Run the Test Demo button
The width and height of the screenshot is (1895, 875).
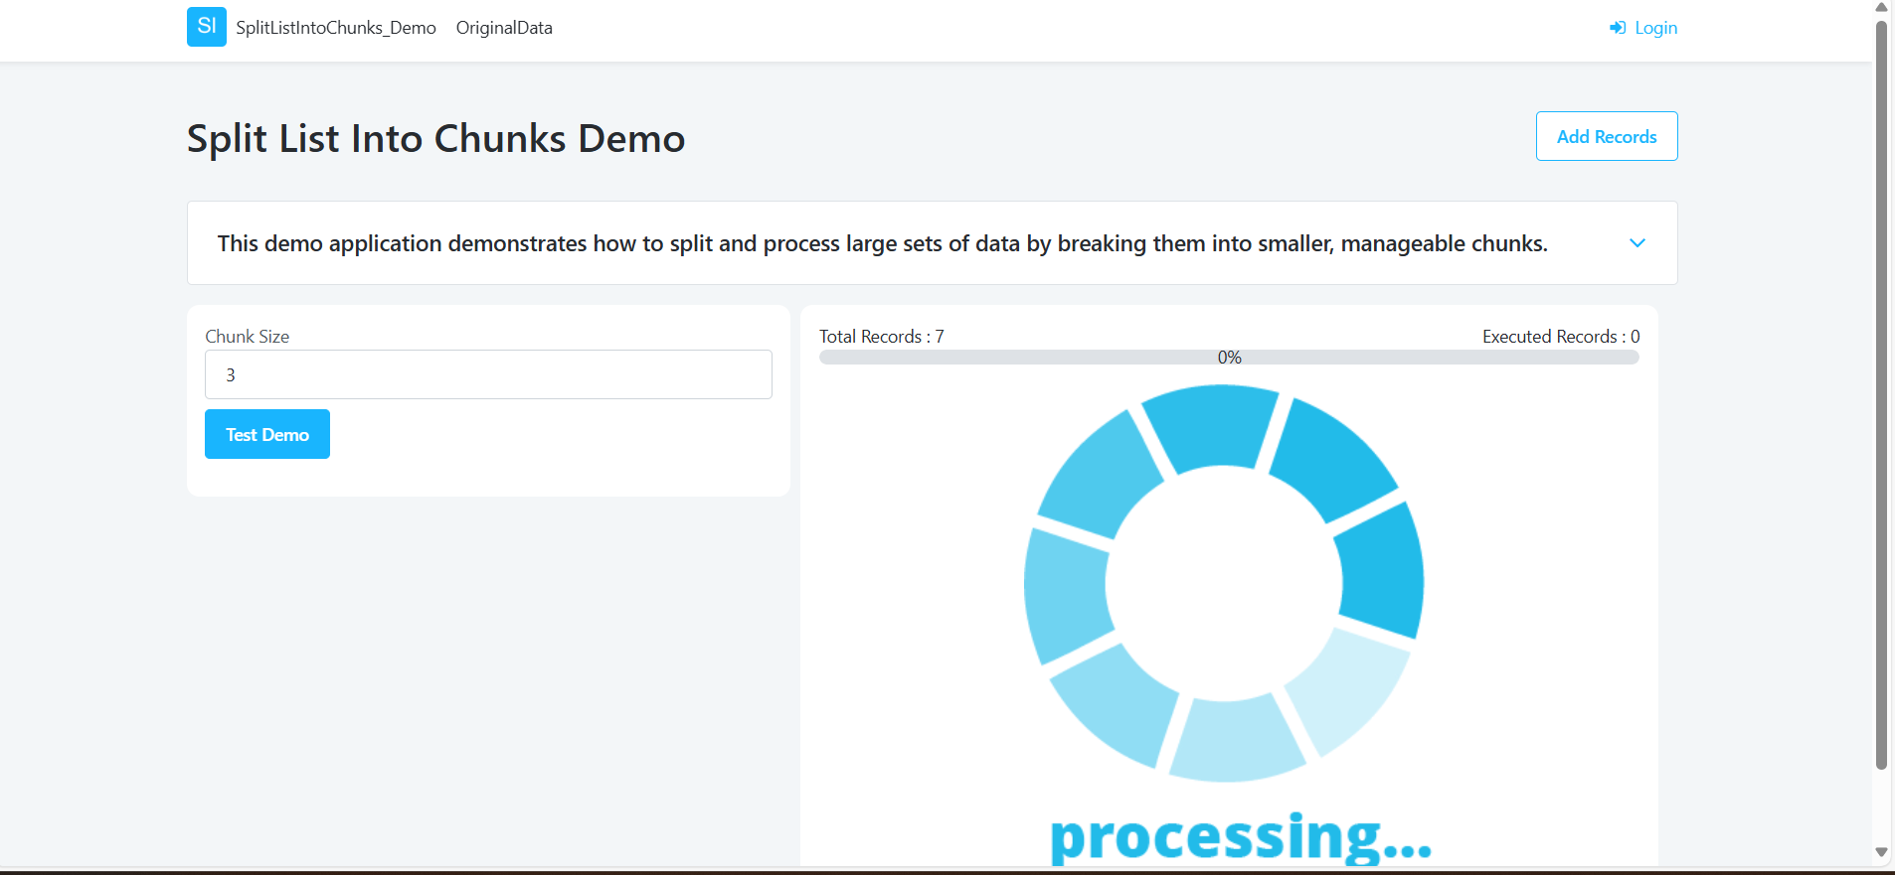click(x=266, y=434)
